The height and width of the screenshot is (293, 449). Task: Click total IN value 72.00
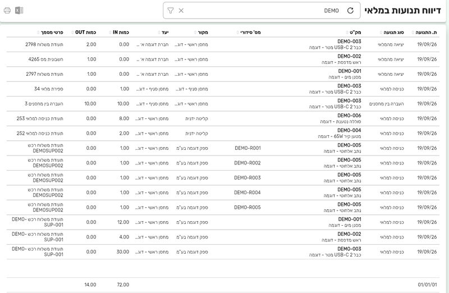pos(123,285)
